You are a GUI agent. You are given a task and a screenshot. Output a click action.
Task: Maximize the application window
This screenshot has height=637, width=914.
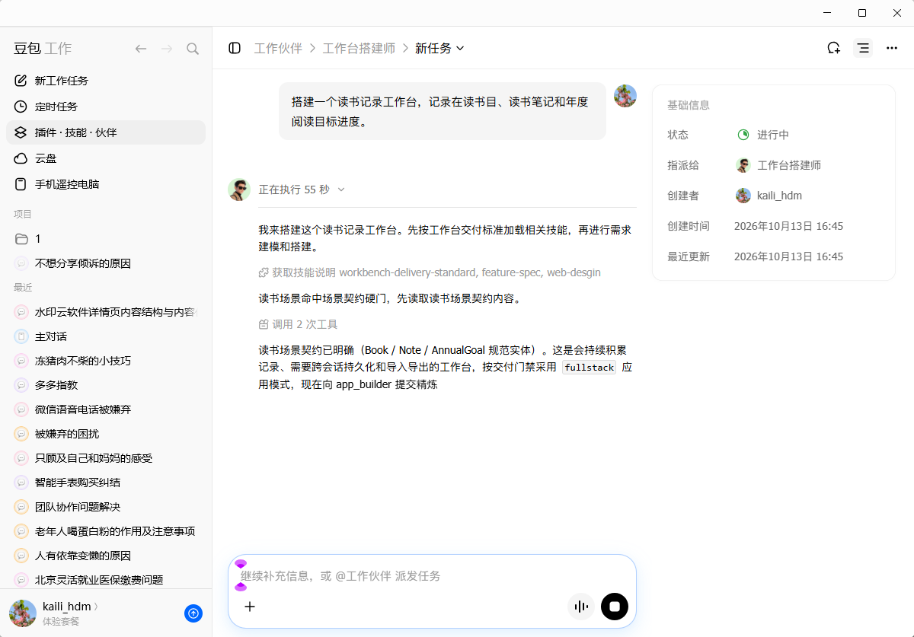pyautogui.click(x=862, y=13)
